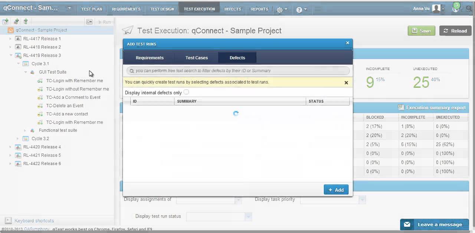Open notifications globe icon with badge
Screen dimensions: 475x233
coord(456,9)
